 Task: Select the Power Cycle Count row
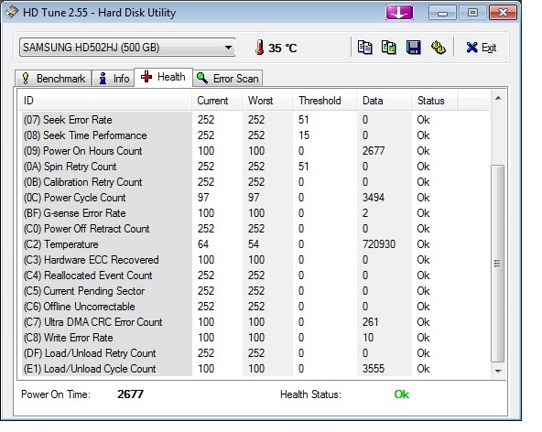point(255,198)
